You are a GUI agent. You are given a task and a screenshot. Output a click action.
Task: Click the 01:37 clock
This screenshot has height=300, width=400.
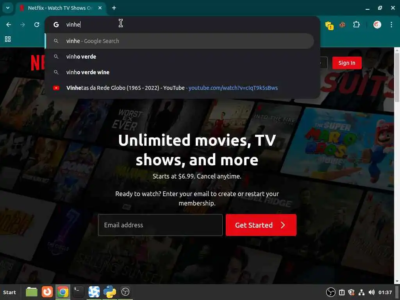point(385,292)
